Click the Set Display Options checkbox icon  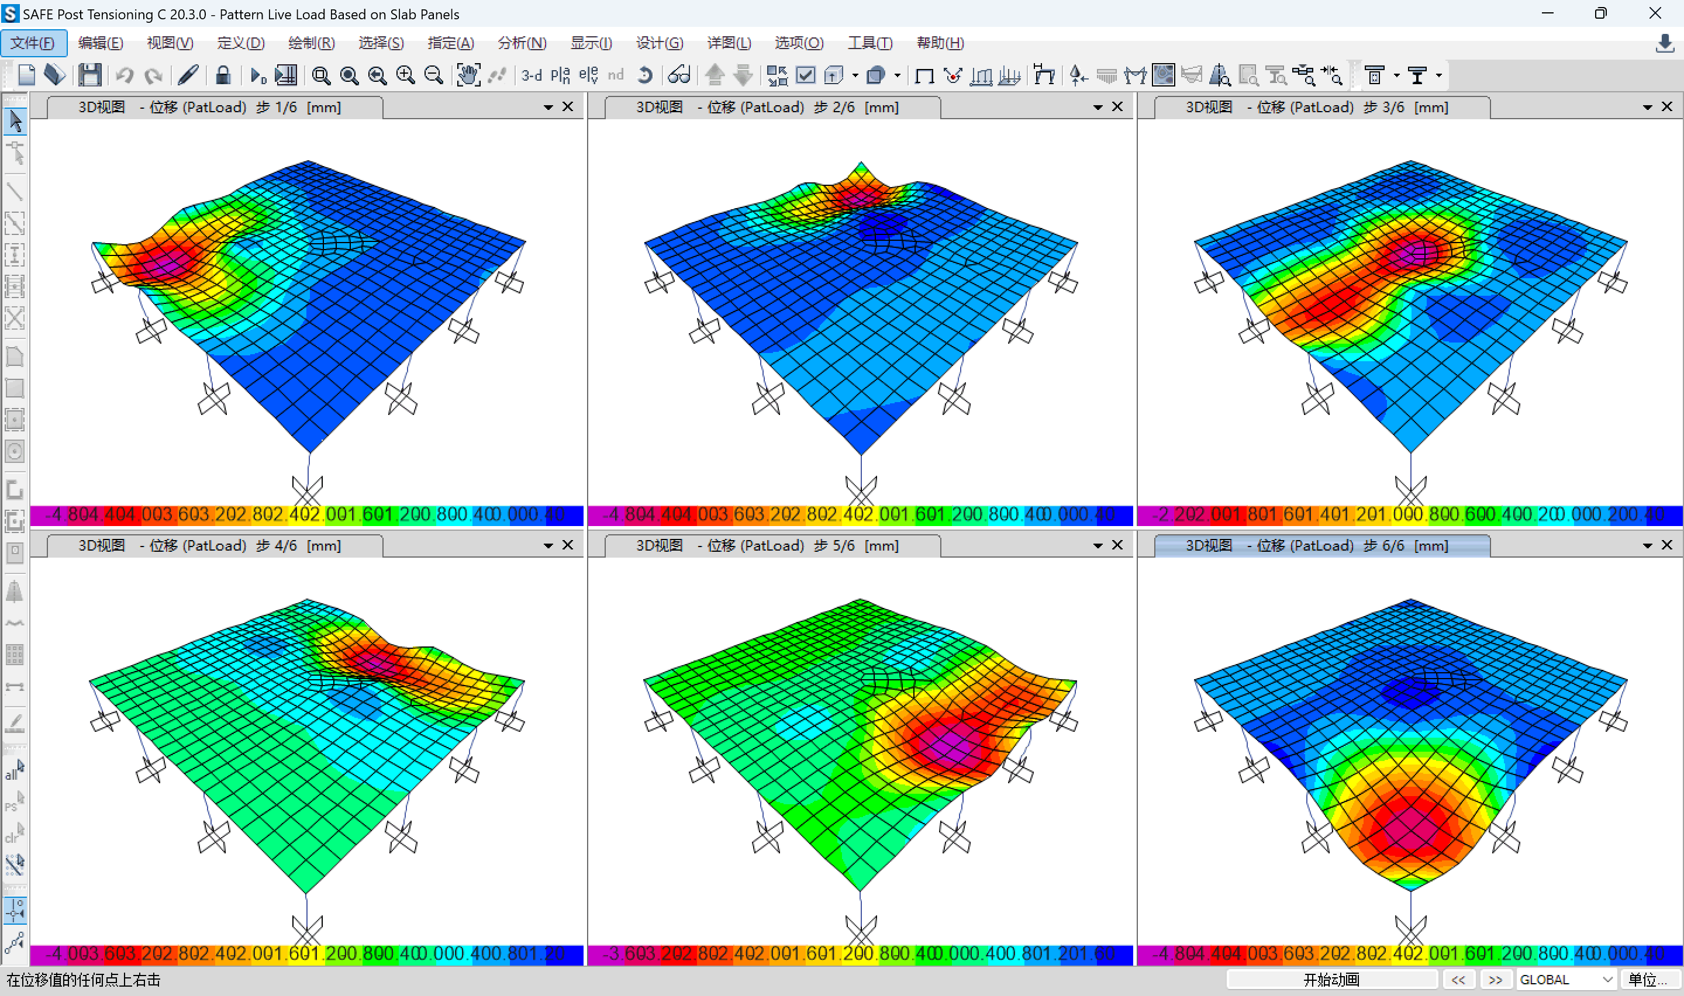tap(805, 75)
